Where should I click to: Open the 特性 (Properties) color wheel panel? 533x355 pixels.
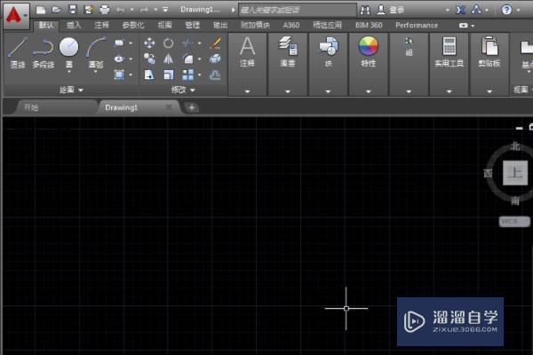(368, 52)
